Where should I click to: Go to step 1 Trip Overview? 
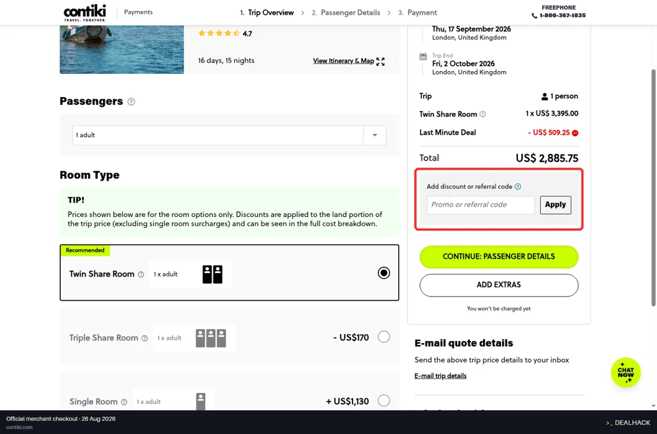click(x=267, y=12)
